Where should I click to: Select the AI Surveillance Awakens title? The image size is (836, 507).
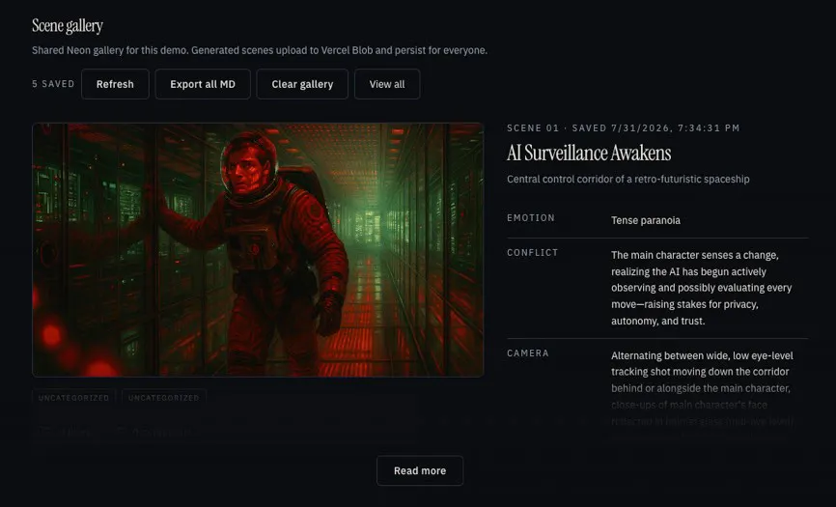tap(589, 153)
